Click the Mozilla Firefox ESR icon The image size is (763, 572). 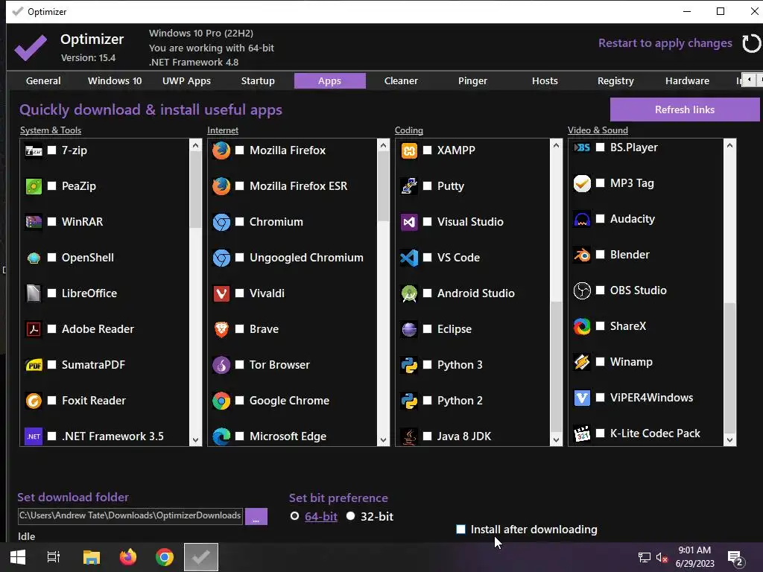click(x=221, y=186)
